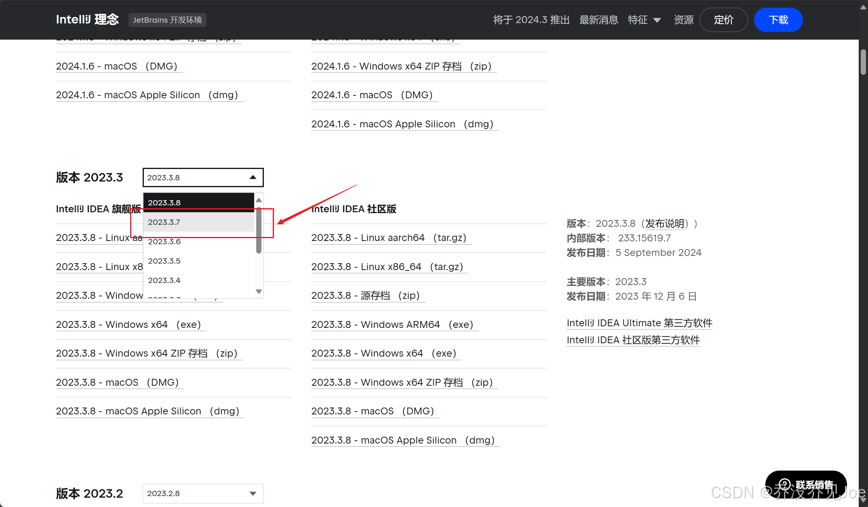
Task: Open the 资源 navigation item
Action: click(683, 20)
